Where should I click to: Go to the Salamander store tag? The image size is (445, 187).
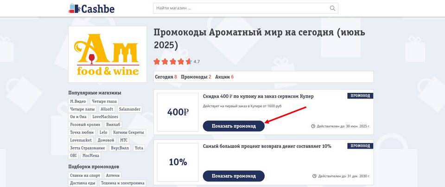pyautogui.click(x=129, y=109)
